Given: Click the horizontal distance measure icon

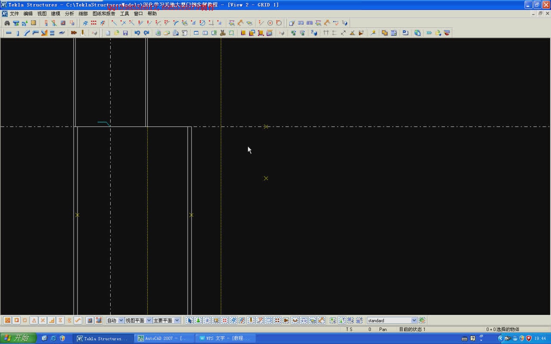Looking at the screenshot, I should click(326, 33).
